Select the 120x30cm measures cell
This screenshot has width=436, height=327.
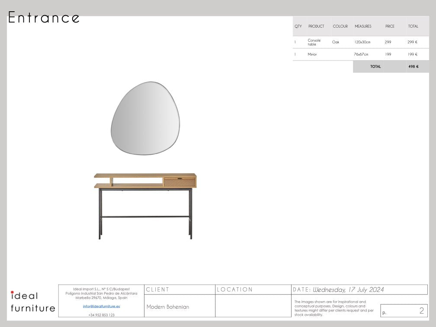pyautogui.click(x=362, y=42)
